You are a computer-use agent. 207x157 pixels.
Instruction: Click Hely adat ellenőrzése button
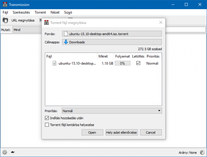click(121, 132)
